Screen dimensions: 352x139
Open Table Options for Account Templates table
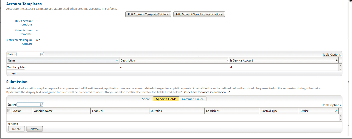coord(331,54)
